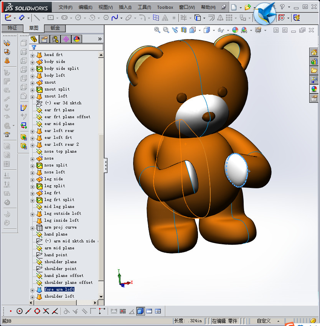
Task: Open the PropertyManager tab
Action: pos(45,39)
